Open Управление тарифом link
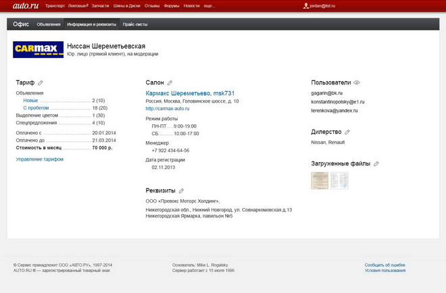 coord(40,159)
